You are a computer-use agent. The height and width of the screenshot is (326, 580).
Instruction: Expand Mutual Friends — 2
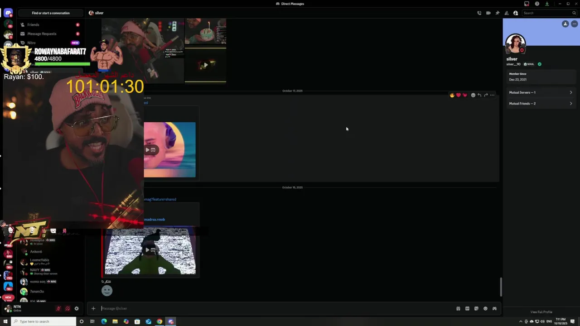541,104
